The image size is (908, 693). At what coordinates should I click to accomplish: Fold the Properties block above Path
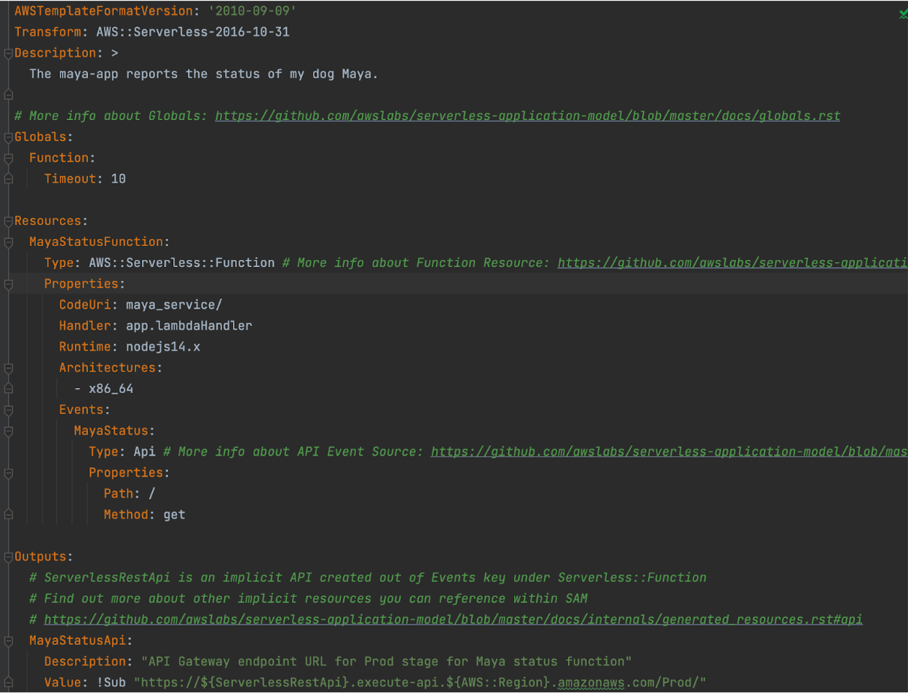(8, 473)
